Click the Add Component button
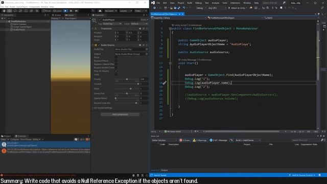The width and height of the screenshot is (327, 184). click(x=120, y=114)
